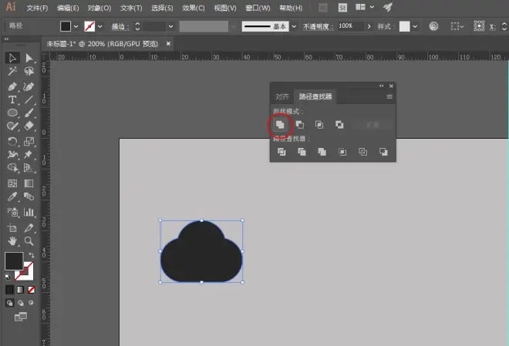Click the Minus Front shape mode button

(300, 125)
